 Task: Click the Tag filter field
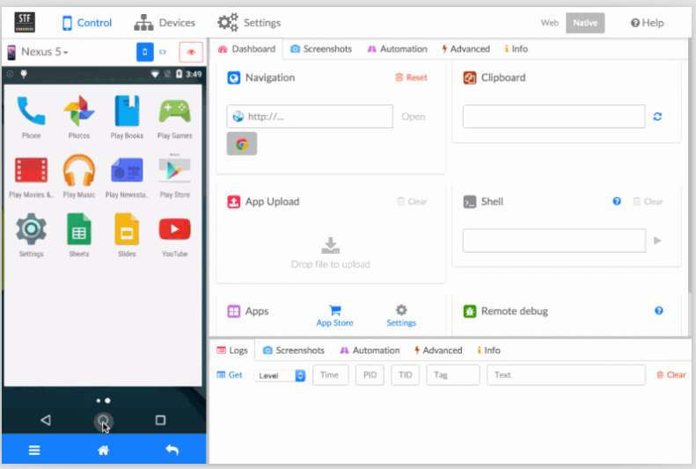pos(453,375)
